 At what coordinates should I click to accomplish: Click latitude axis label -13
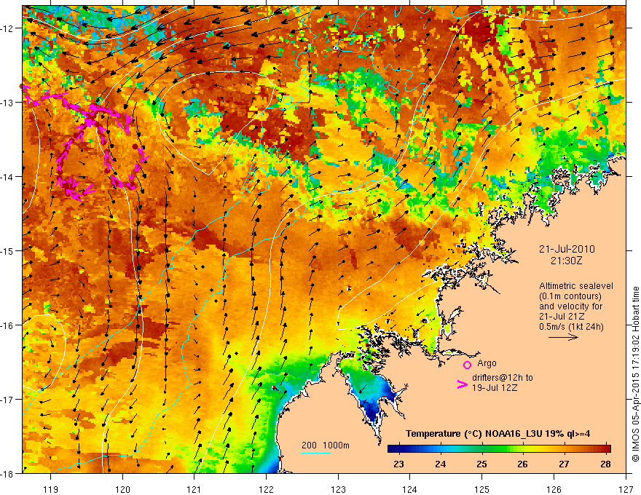pos(8,103)
